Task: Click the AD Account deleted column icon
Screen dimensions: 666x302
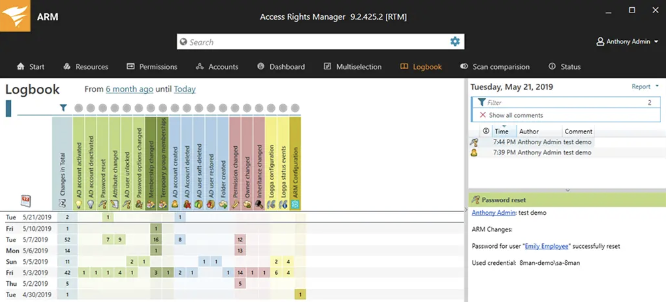Action: click(187, 204)
